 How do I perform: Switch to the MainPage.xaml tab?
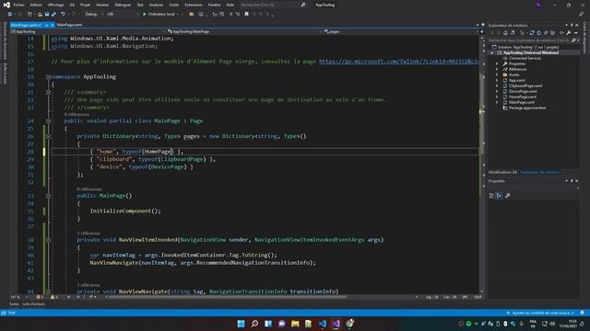[69, 25]
